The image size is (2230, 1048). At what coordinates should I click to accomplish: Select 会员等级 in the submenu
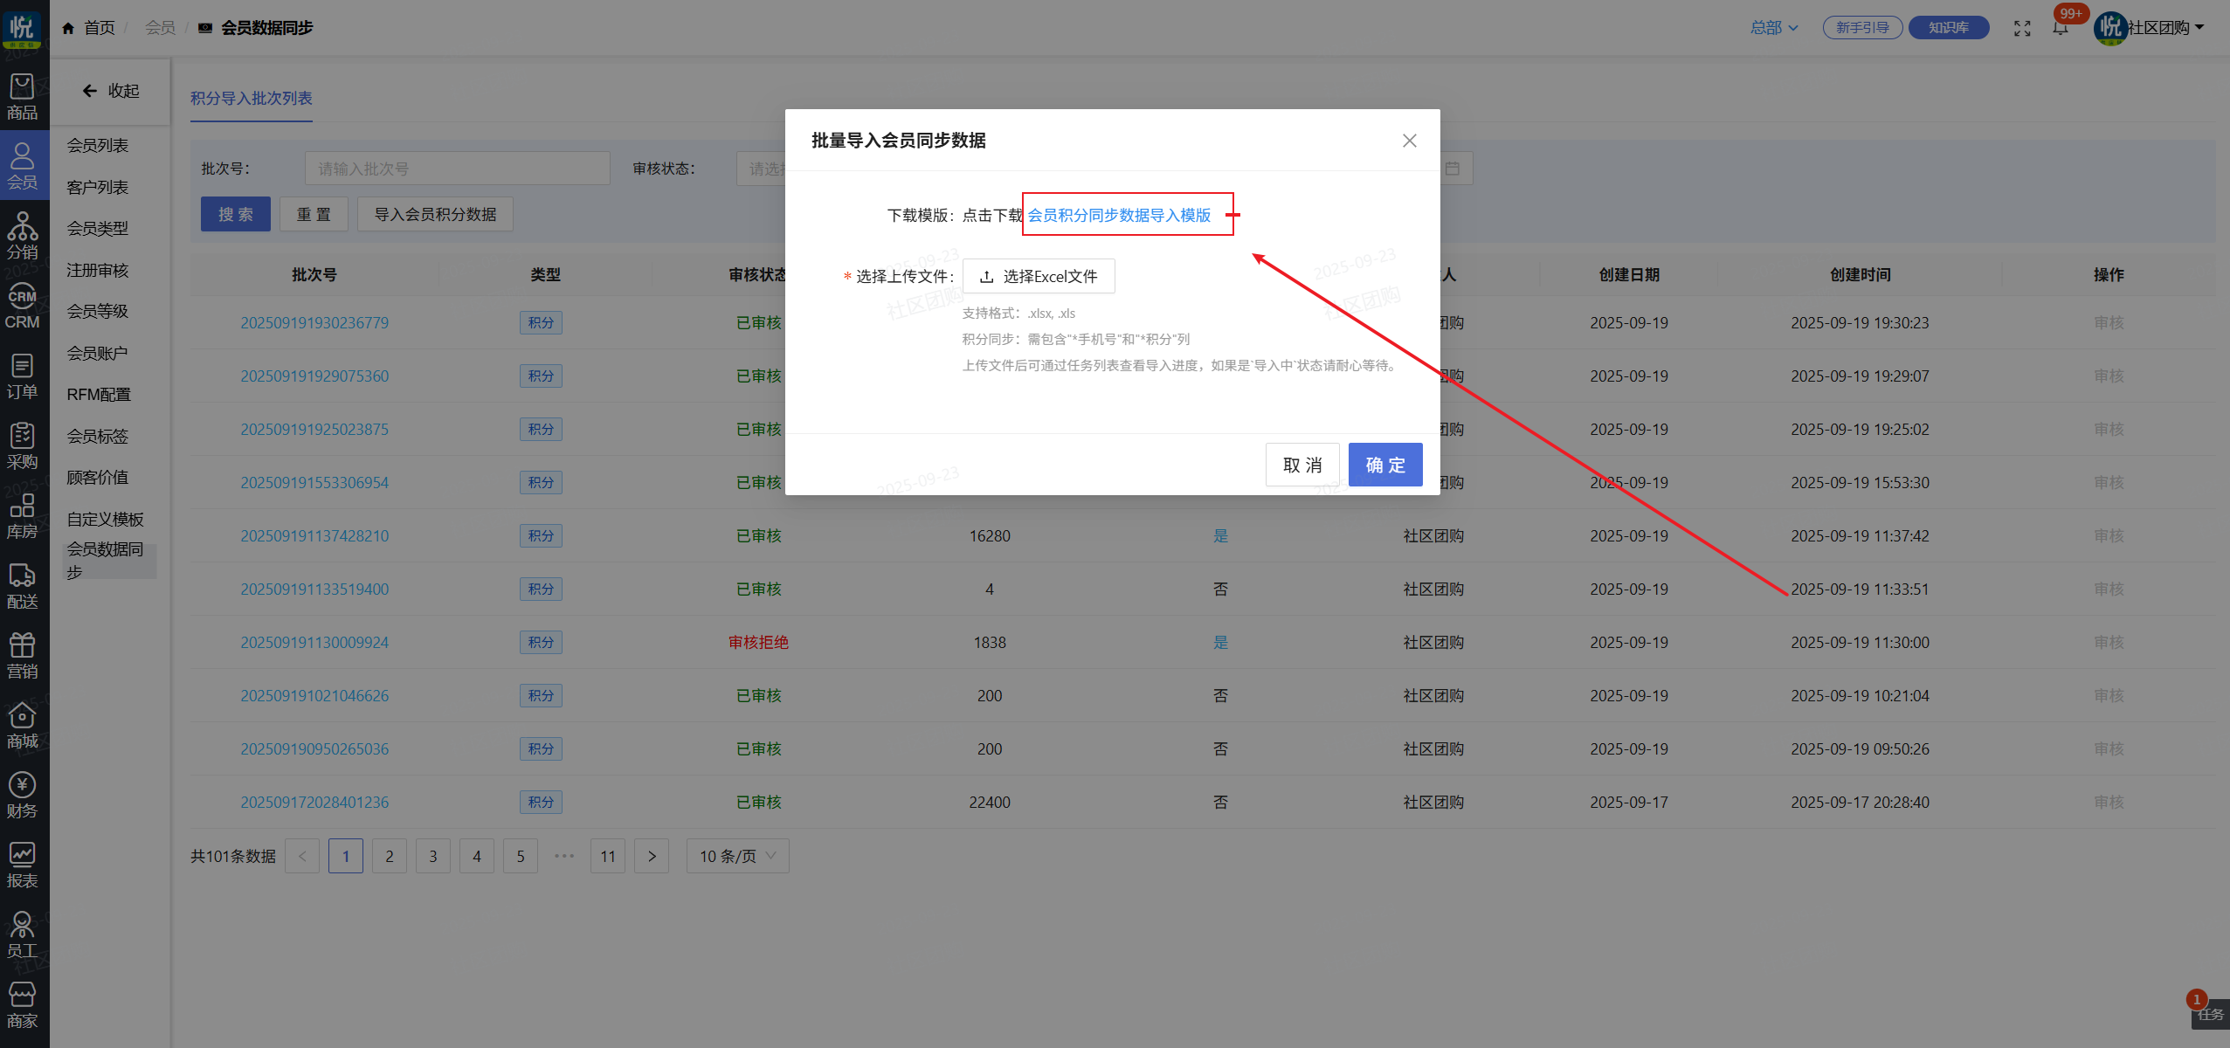click(x=98, y=312)
